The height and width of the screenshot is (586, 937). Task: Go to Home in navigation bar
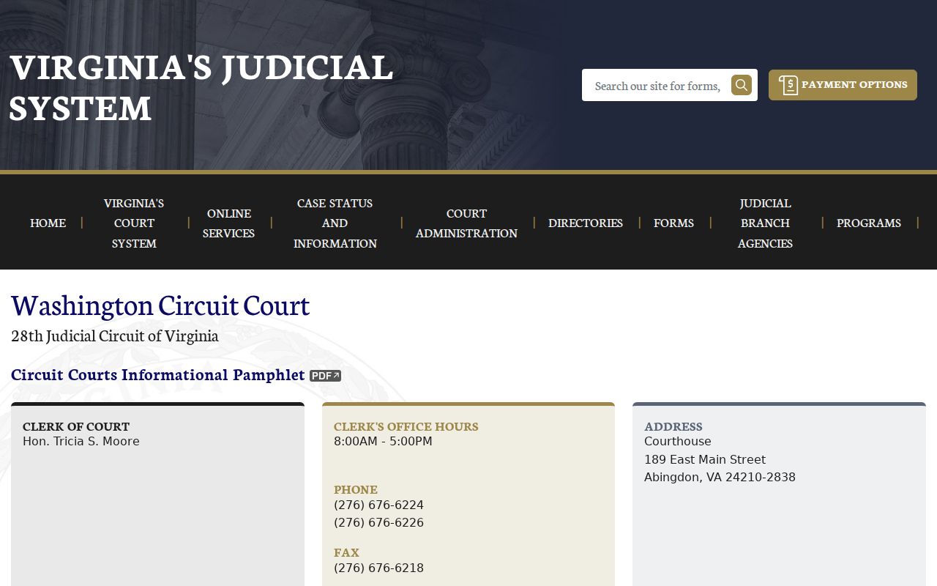(x=48, y=223)
